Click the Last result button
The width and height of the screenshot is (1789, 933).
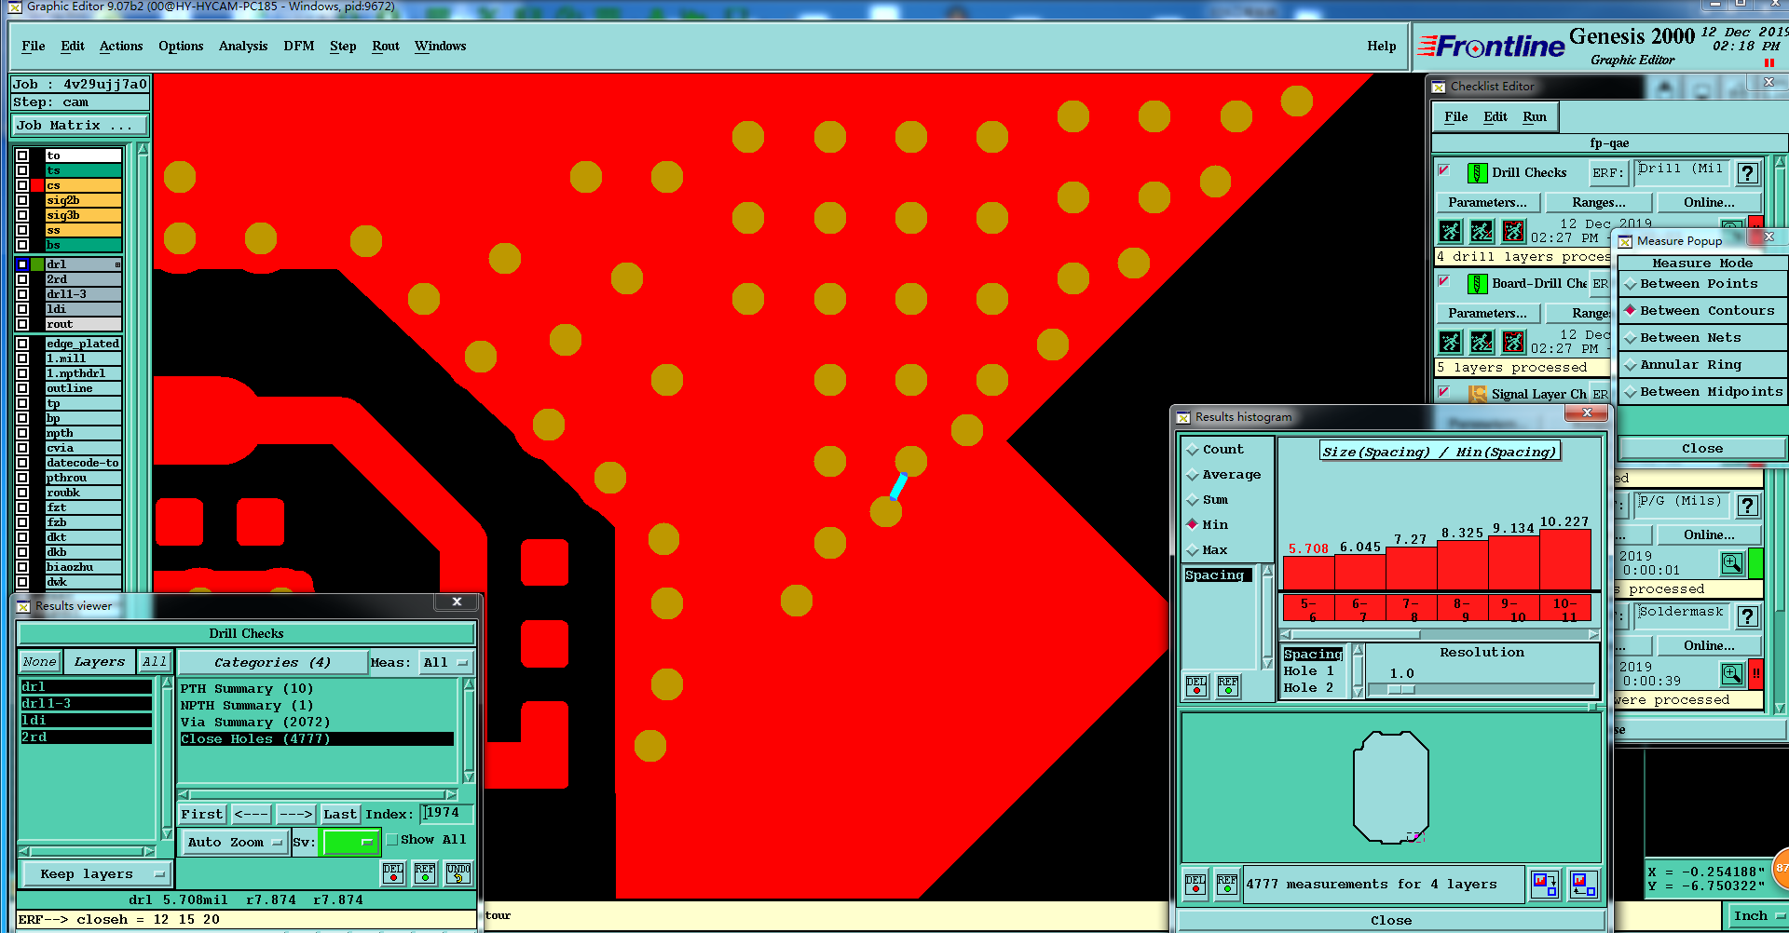click(x=340, y=815)
